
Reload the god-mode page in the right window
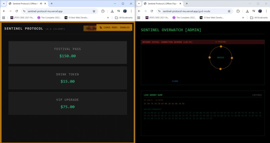[x=152, y=11]
